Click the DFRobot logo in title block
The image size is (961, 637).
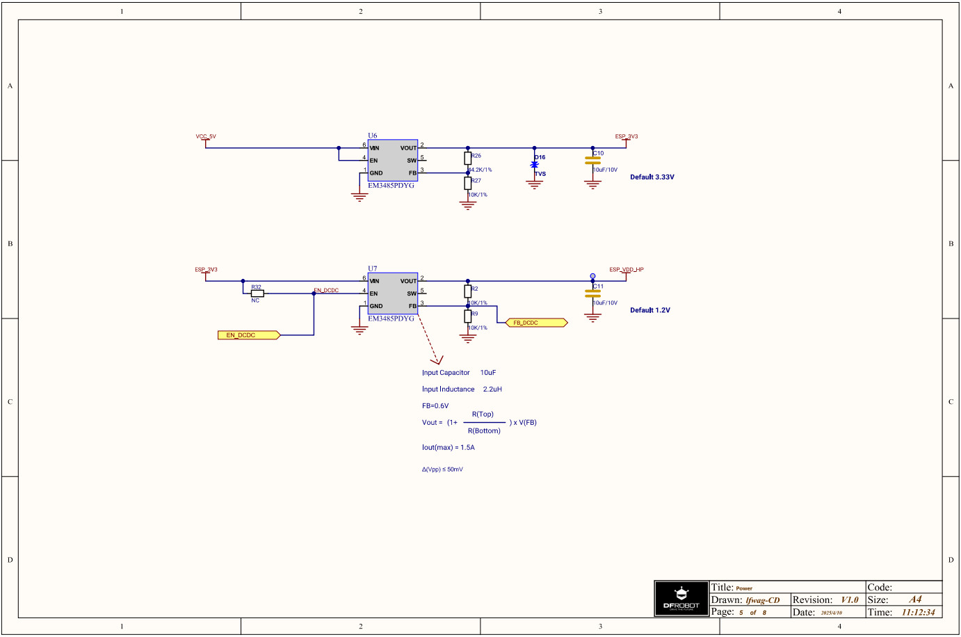(681, 599)
